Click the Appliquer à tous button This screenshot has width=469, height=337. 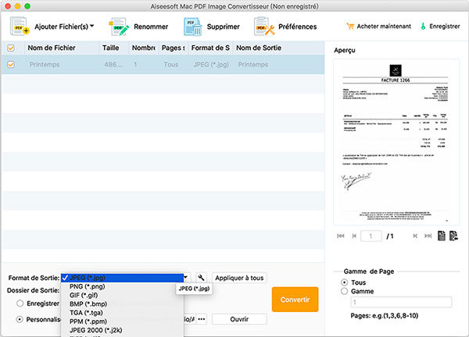tap(239, 278)
